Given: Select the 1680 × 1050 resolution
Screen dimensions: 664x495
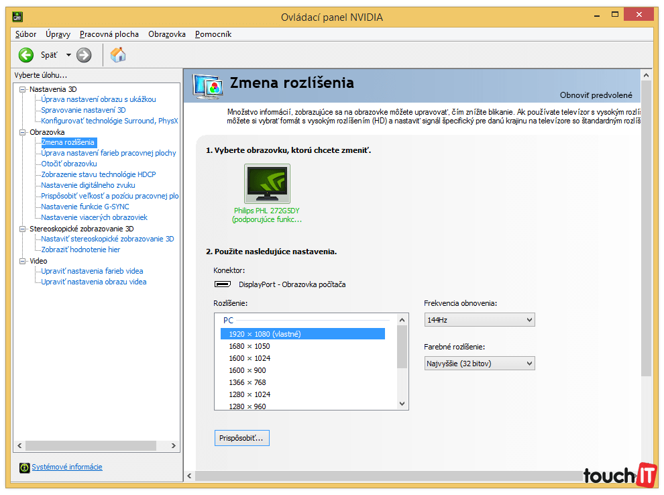Looking at the screenshot, I should pos(250,346).
